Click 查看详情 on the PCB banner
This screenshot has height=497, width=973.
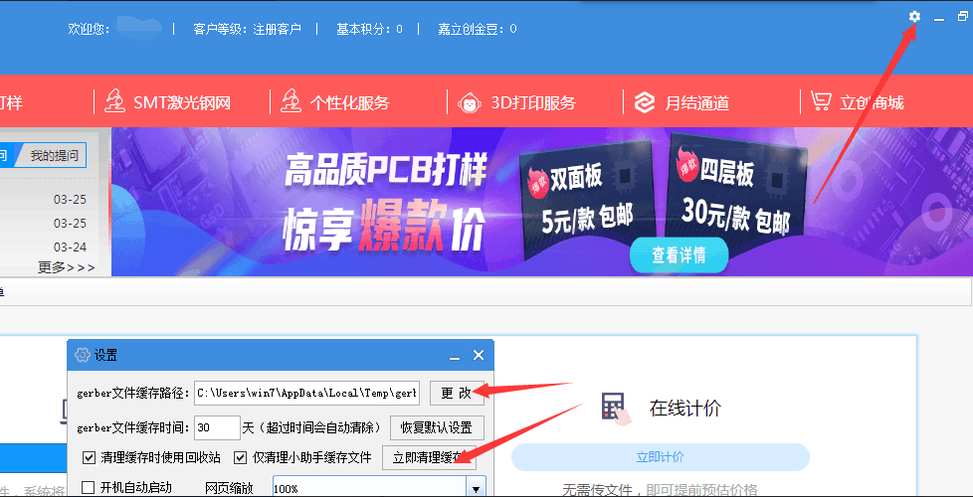coord(679,255)
